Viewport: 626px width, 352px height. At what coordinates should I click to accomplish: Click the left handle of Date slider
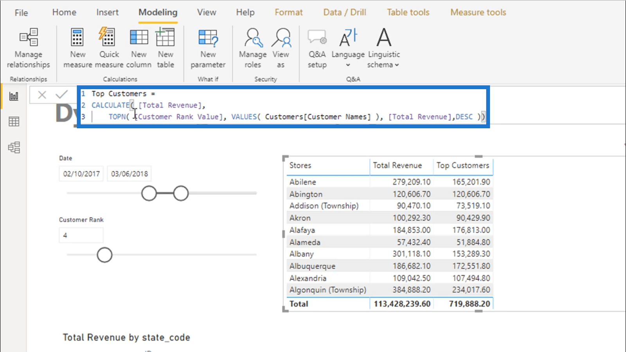point(149,193)
